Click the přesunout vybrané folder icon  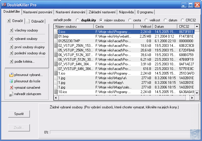pos(11,75)
